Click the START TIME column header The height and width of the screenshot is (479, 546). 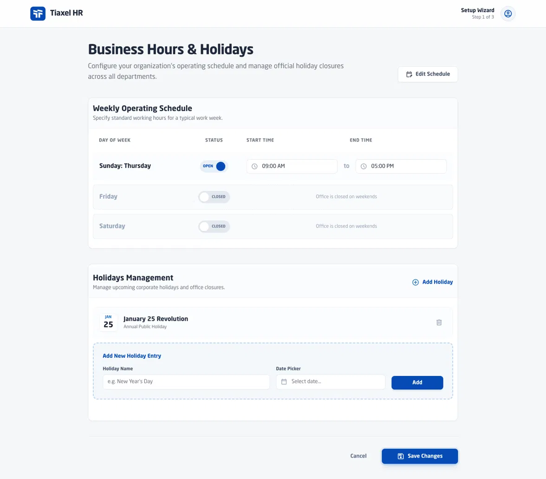pos(260,140)
